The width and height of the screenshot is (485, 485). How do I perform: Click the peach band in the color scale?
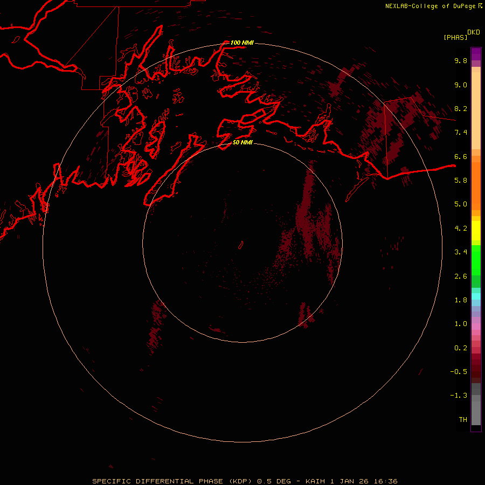click(x=476, y=110)
